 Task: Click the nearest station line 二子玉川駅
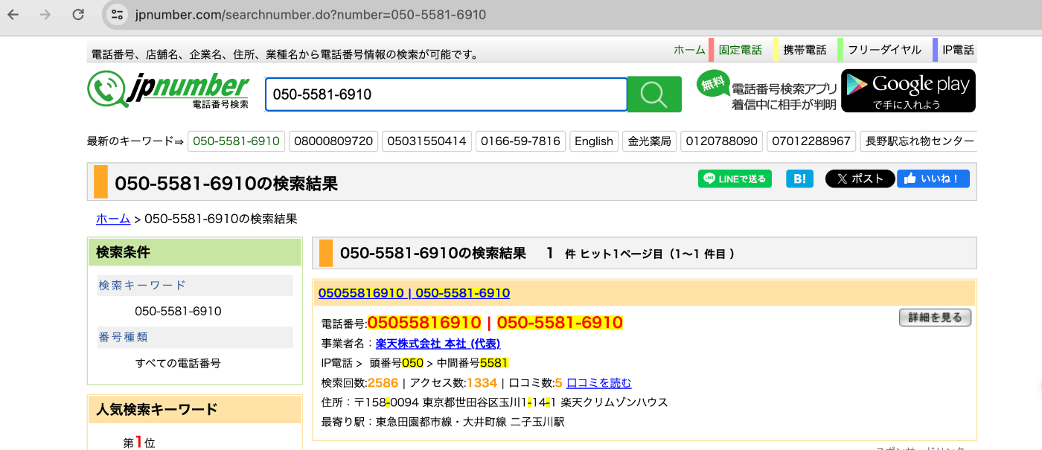(x=443, y=422)
